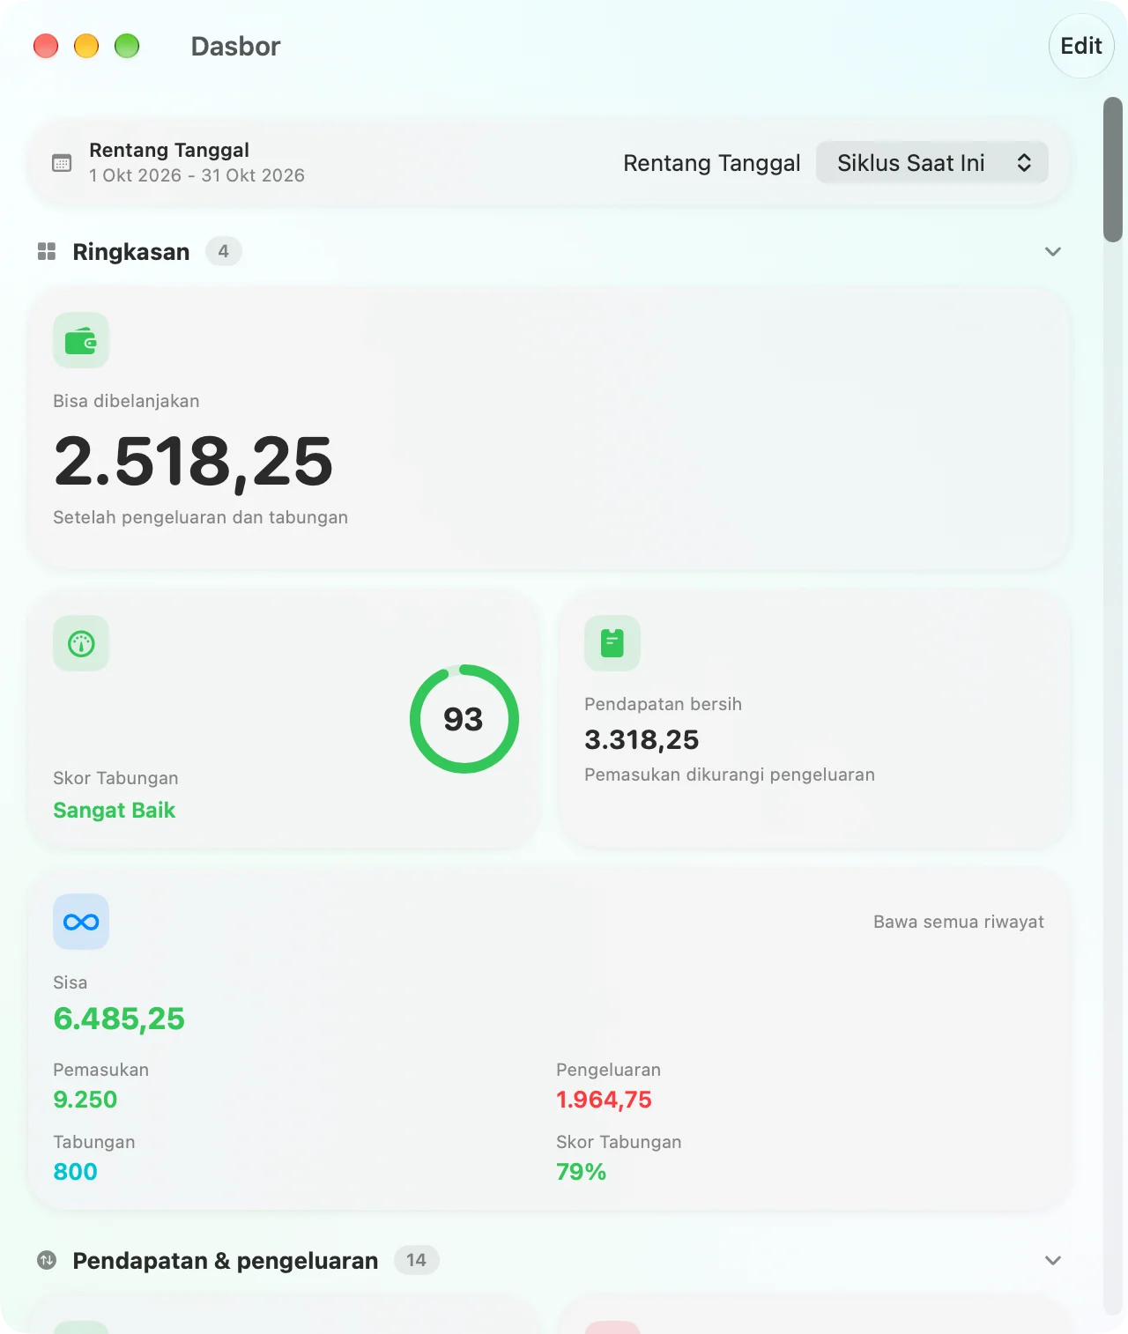Click the Sisa value 6.485,25

(119, 1019)
